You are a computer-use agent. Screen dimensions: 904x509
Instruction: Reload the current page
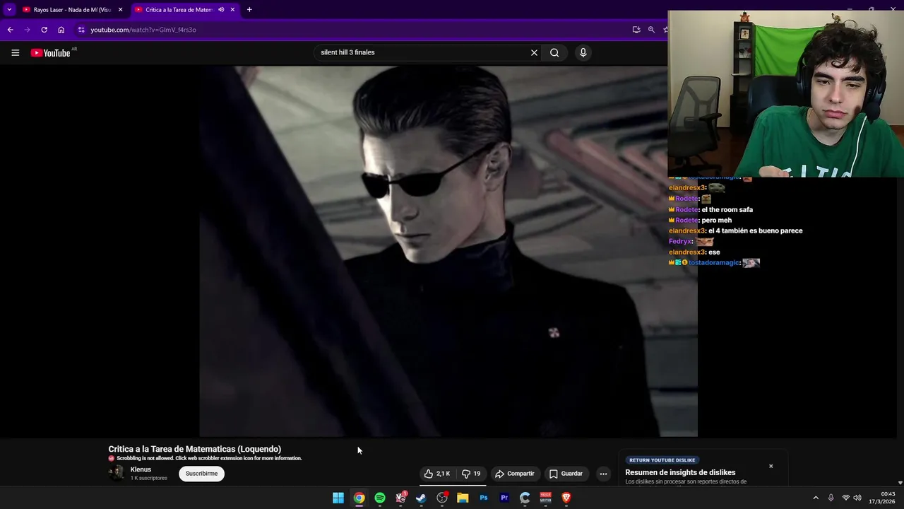pos(44,30)
